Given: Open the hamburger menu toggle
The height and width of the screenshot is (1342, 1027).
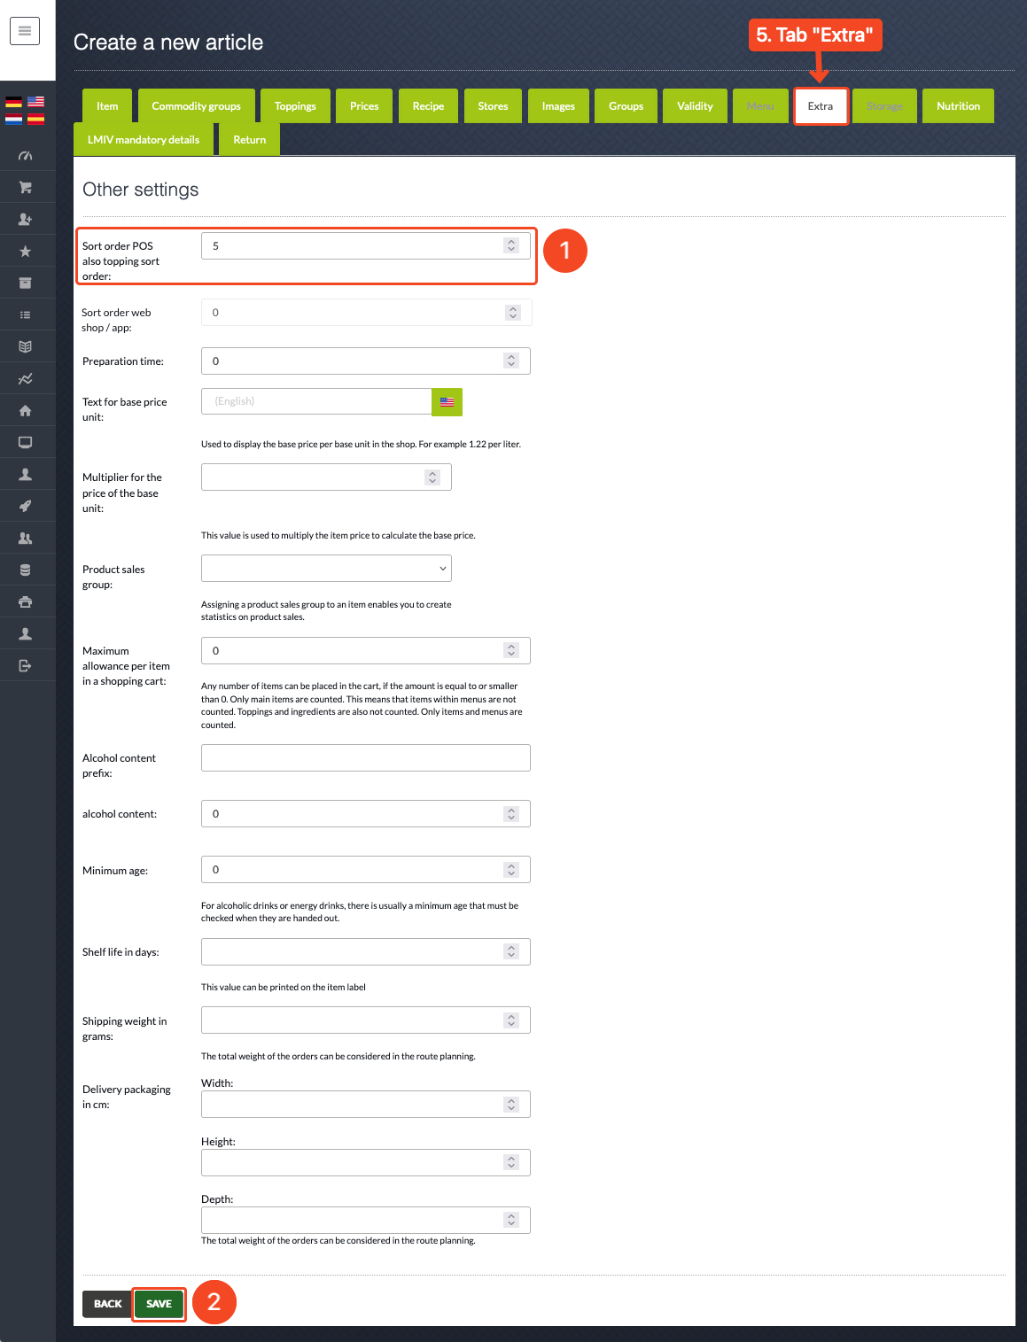Looking at the screenshot, I should 25,31.
